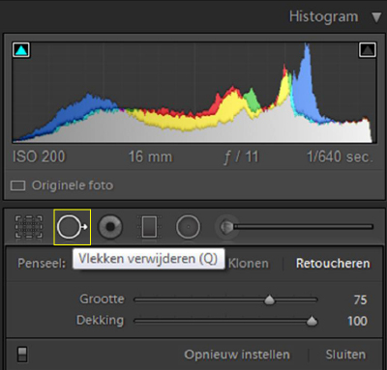
Task: Toggle highlight clipping indicator in histogram
Action: click(x=368, y=50)
